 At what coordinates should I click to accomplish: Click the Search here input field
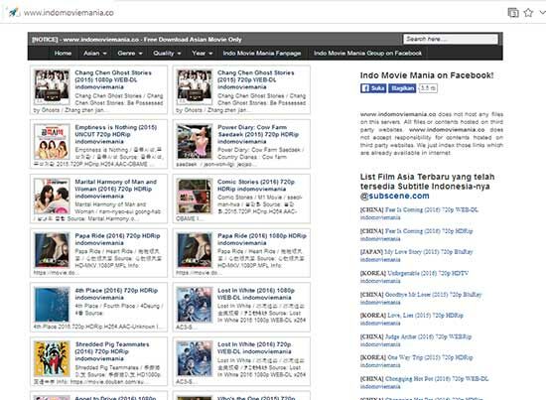(451, 39)
